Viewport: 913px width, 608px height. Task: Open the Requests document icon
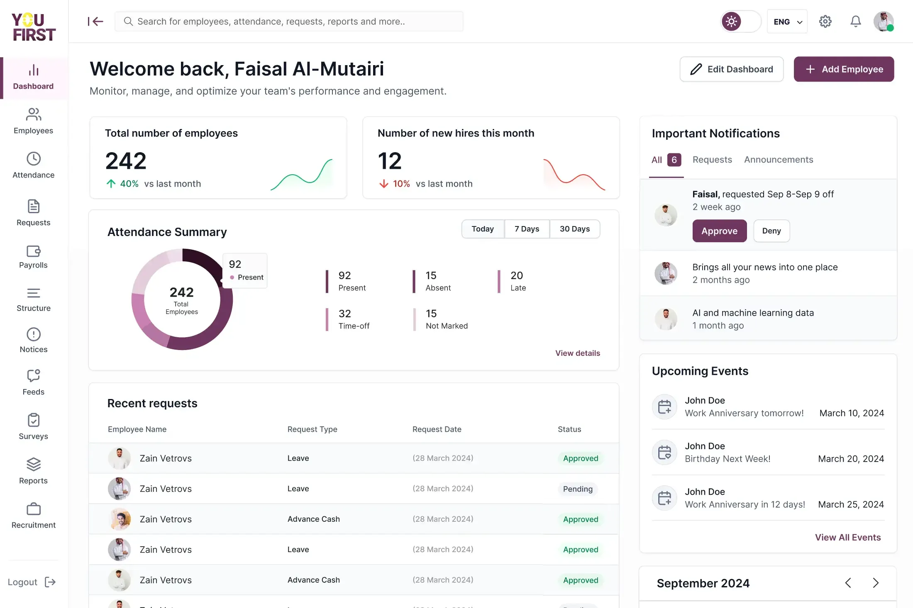click(34, 206)
